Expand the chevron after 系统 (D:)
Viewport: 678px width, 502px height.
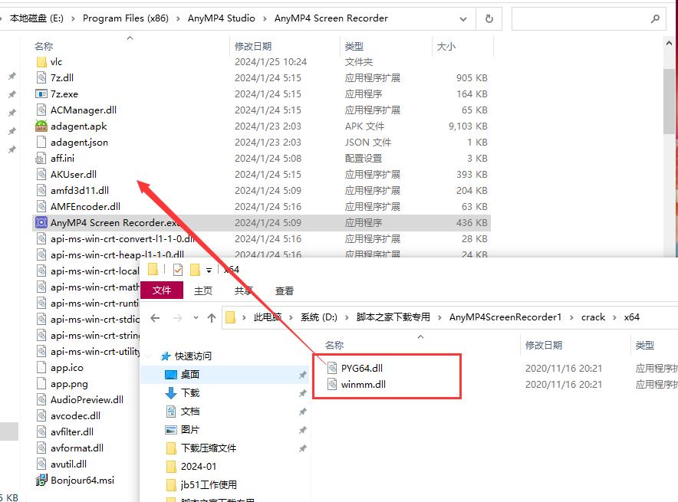347,317
